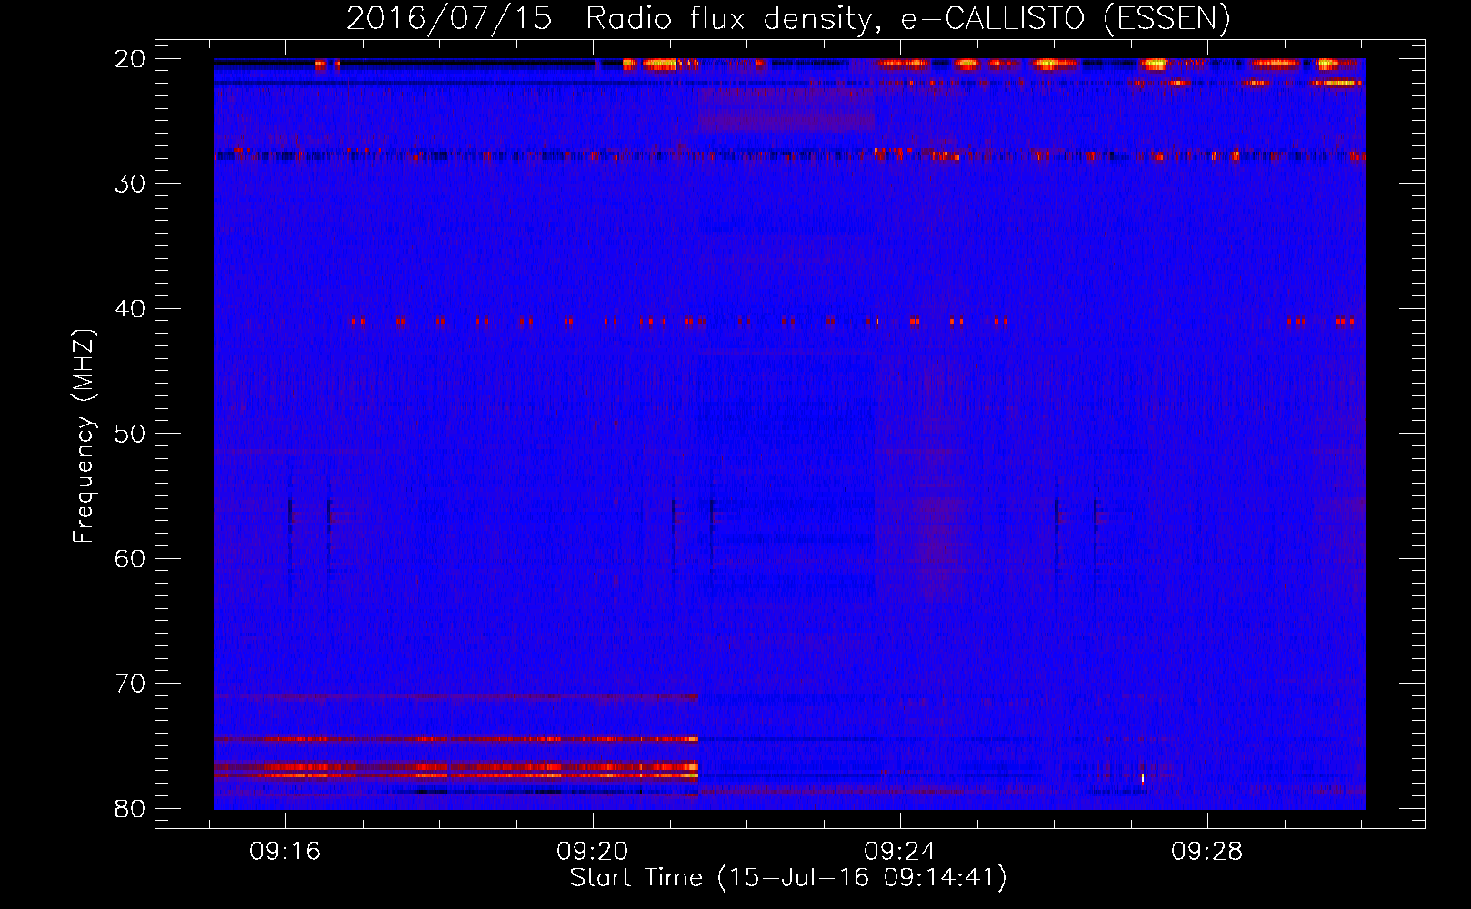Click the '40' frequency tick label

(131, 309)
